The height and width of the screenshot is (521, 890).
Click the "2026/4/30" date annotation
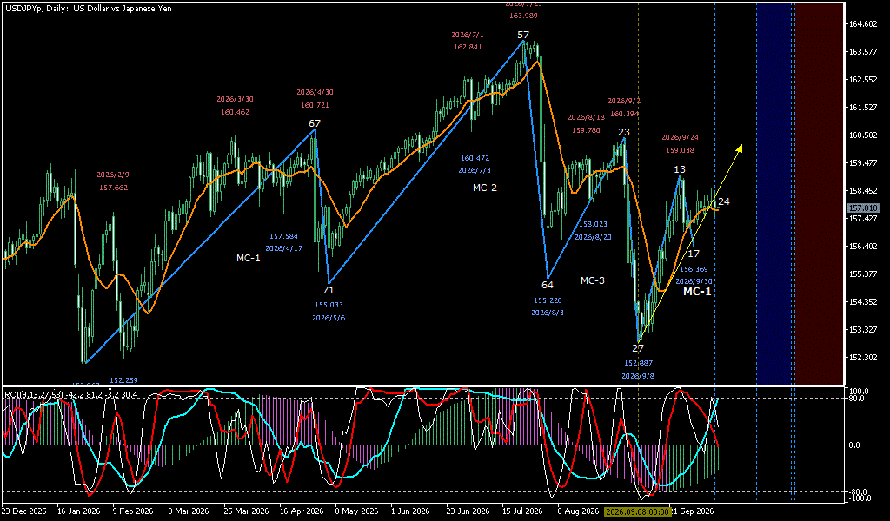pos(315,92)
